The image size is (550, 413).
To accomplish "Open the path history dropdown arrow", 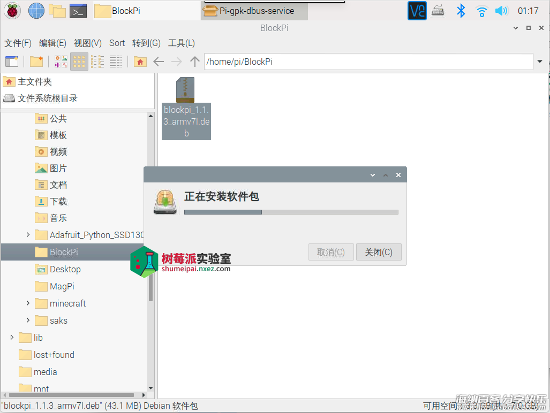I will (x=540, y=62).
